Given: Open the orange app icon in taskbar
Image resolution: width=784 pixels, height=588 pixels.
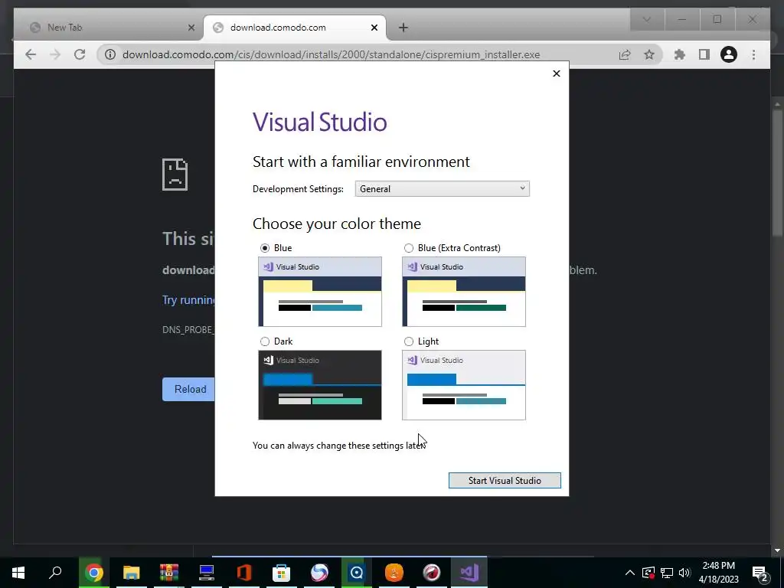Looking at the screenshot, I should 394,573.
